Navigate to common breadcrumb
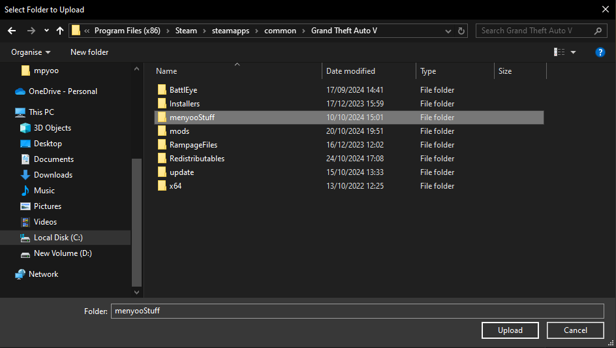This screenshot has width=616, height=348. click(280, 31)
